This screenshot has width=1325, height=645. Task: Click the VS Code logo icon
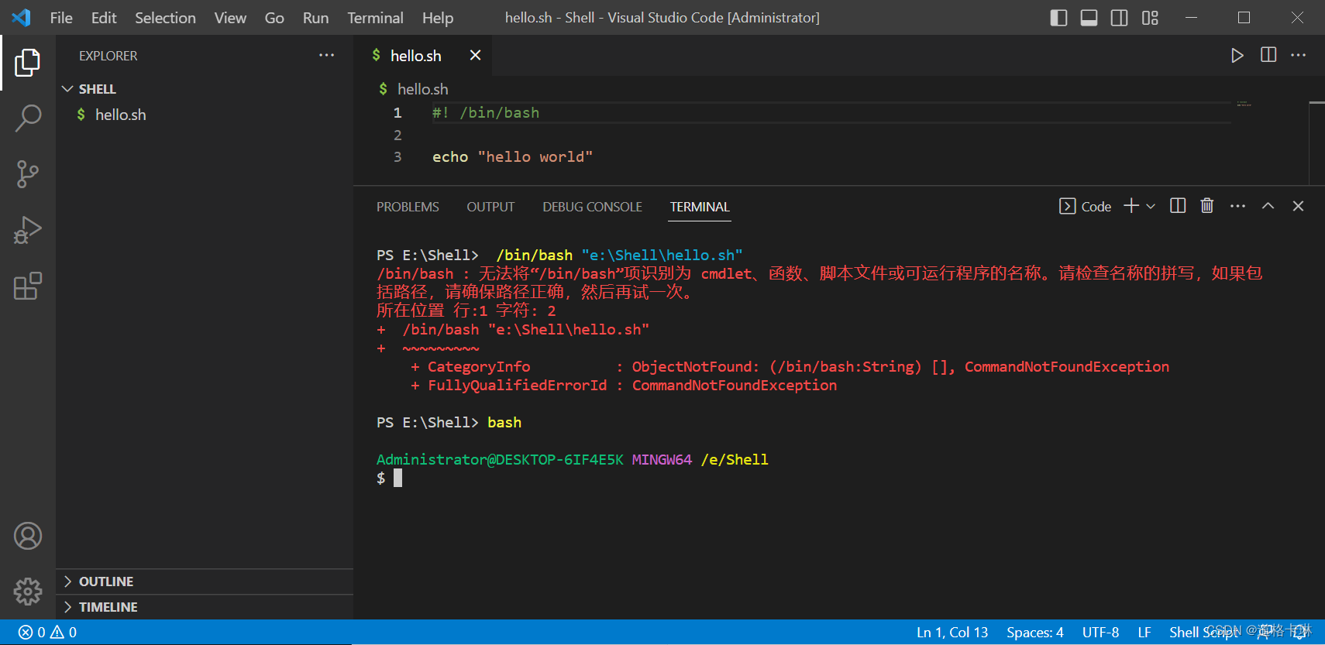21,17
